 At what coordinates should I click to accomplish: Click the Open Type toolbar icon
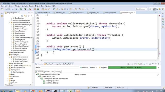[x=43, y=9]
